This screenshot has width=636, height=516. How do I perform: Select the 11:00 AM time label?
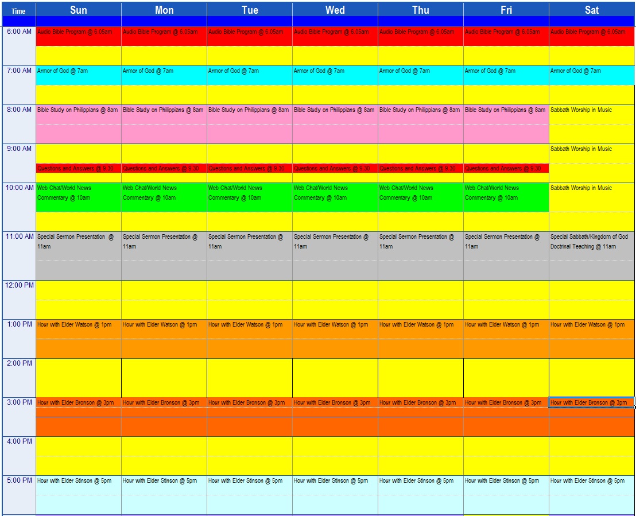click(x=19, y=236)
